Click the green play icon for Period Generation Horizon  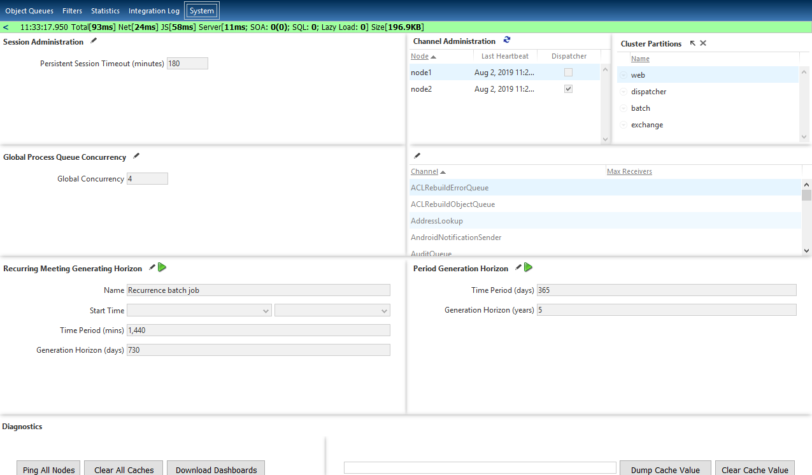529,267
